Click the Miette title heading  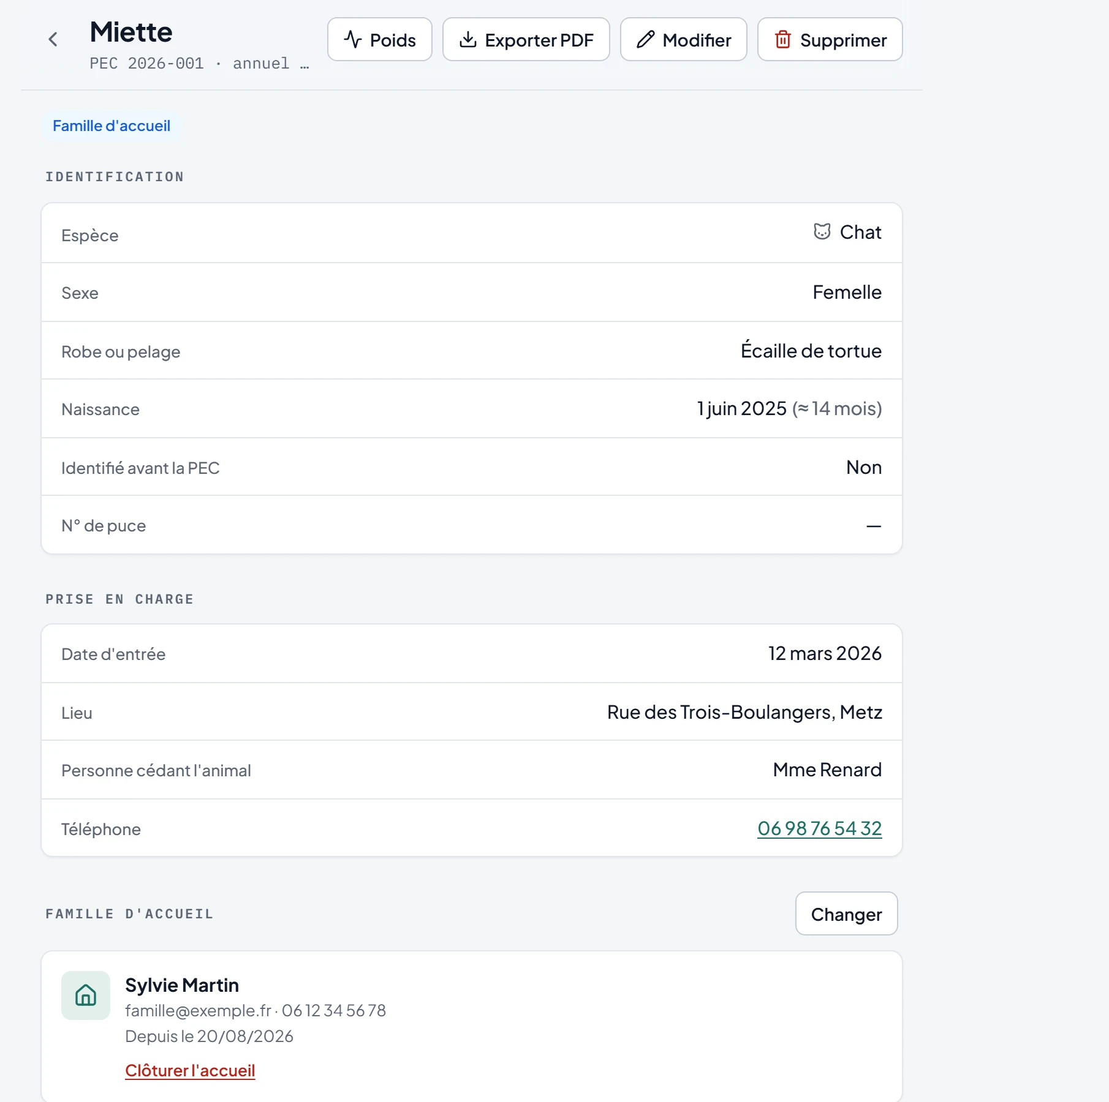coord(131,32)
